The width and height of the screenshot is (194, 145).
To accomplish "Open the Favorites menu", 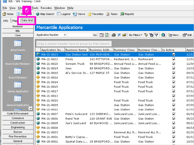I will tap(46, 8).
